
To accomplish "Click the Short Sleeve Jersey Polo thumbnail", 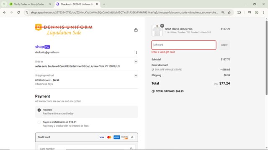I will click(157, 30).
